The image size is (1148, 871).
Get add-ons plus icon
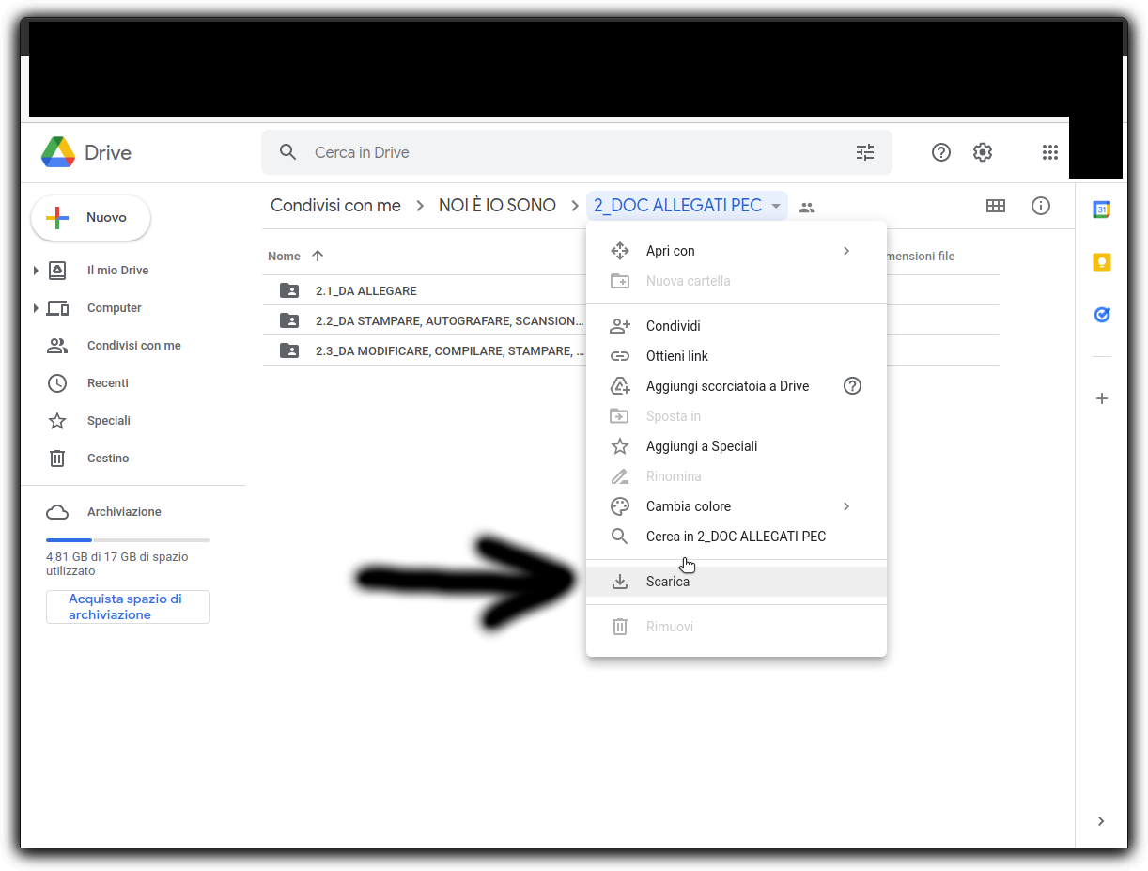[1102, 398]
